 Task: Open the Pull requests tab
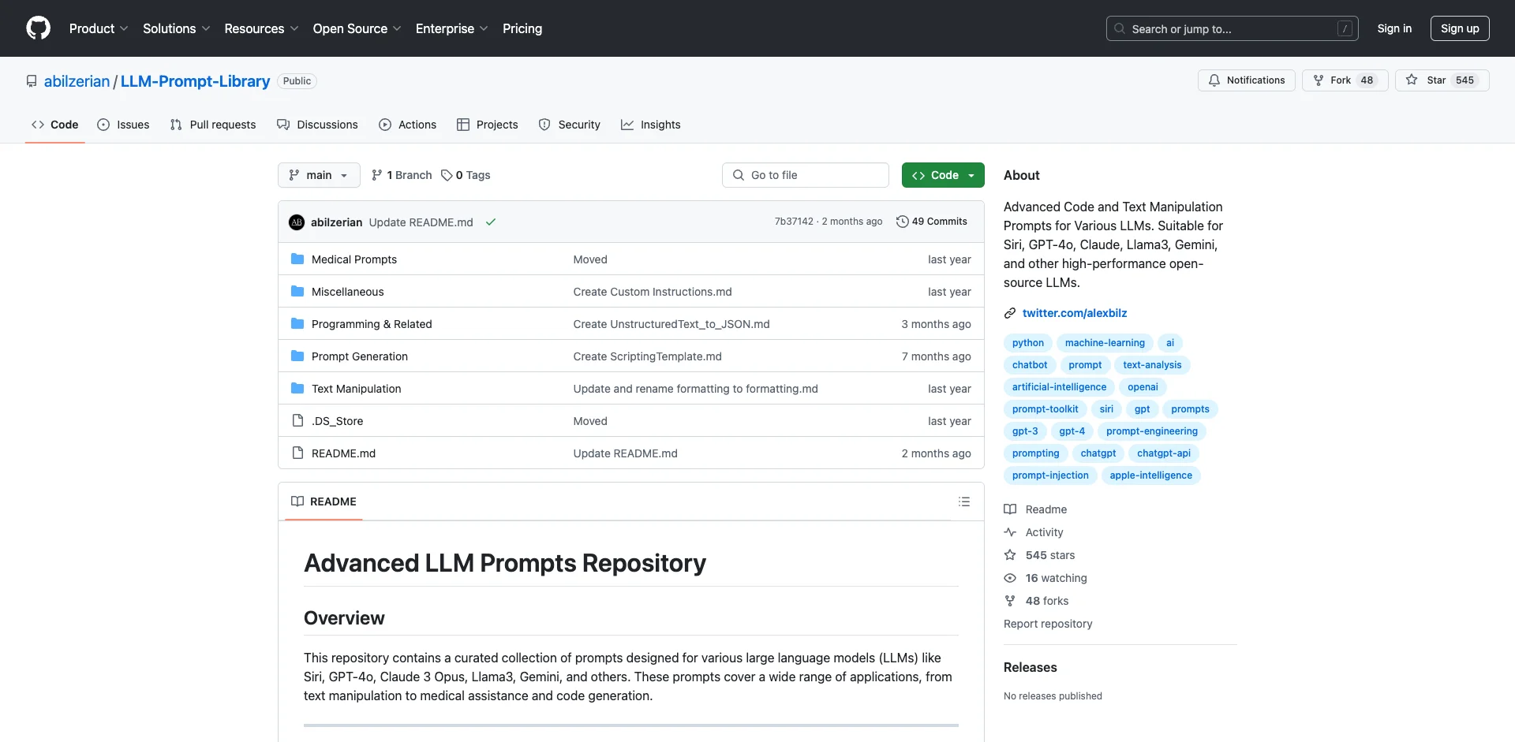(213, 125)
